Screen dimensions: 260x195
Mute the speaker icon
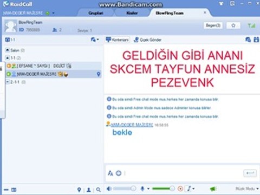pyautogui.click(x=109, y=189)
